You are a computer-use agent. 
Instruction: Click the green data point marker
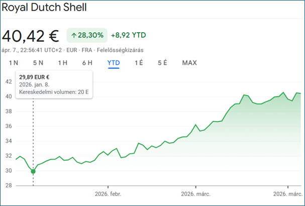click(x=33, y=171)
